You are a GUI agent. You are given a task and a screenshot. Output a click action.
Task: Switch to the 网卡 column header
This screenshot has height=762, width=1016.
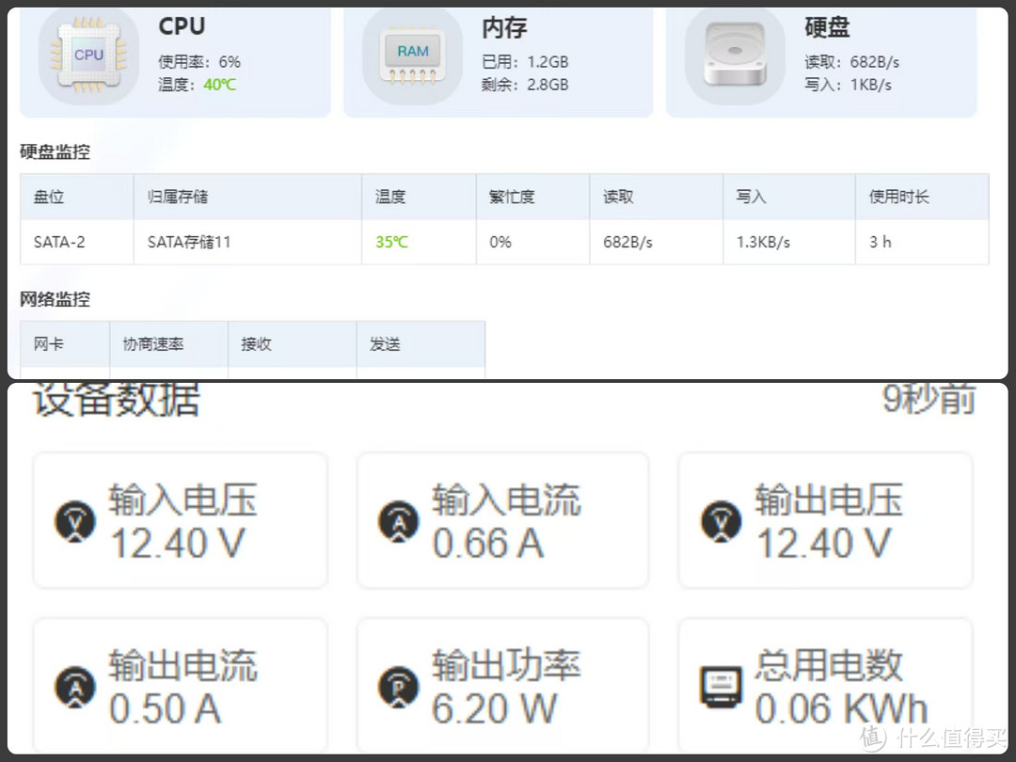click(x=49, y=343)
